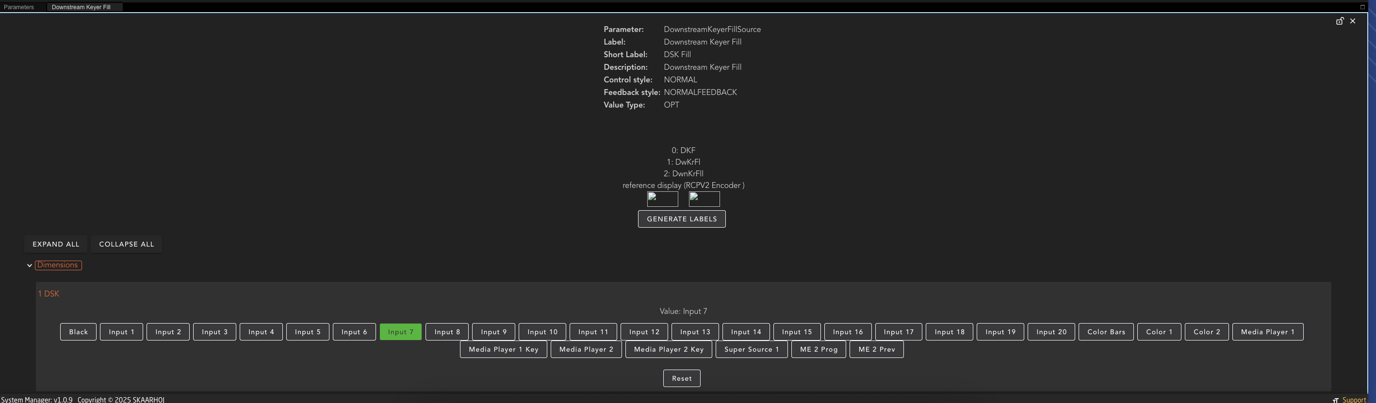Close the Downstream Keyer Fill panel
Viewport: 1376px width, 403px height.
[1353, 21]
